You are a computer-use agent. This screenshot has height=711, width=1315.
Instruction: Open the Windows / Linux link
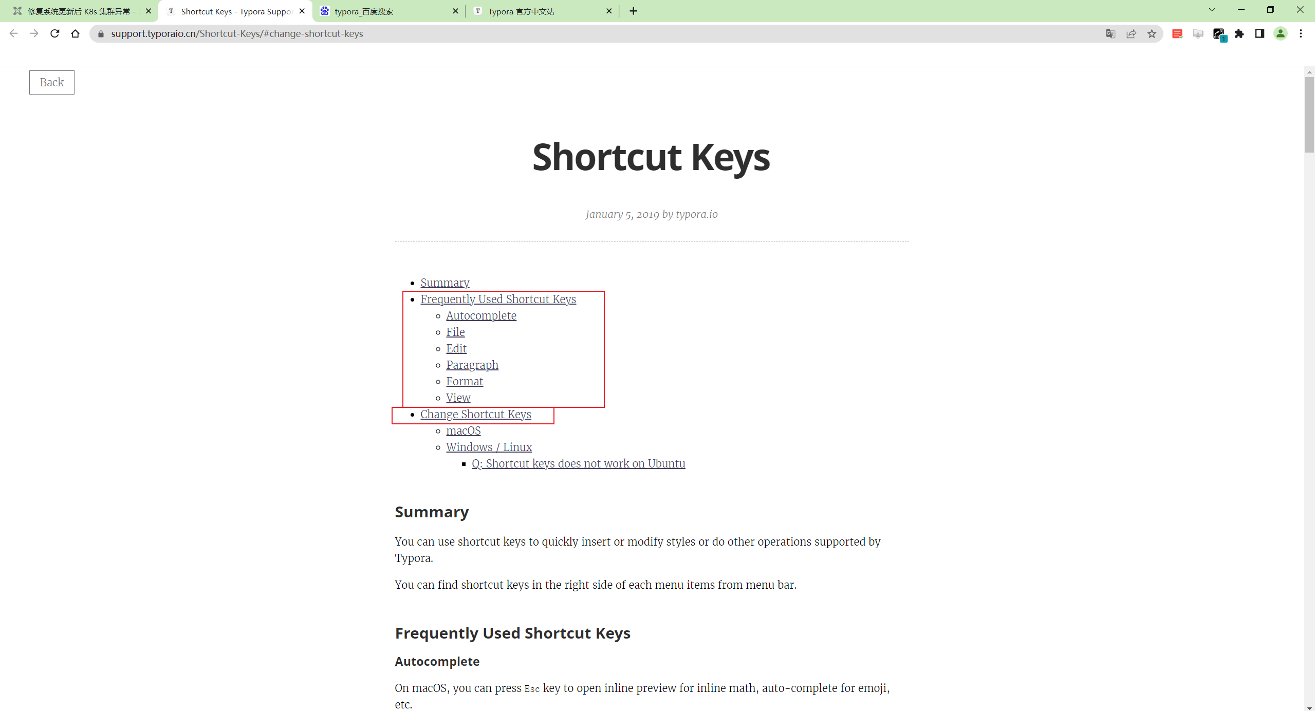tap(489, 447)
